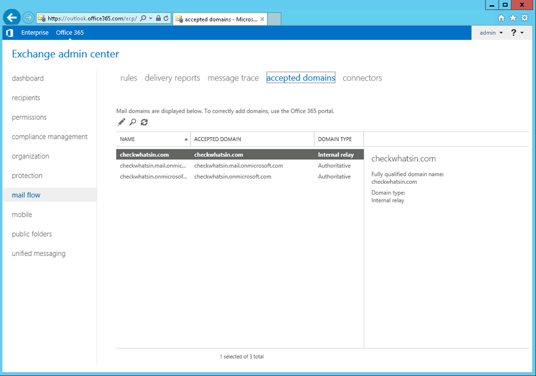The width and height of the screenshot is (536, 376).
Task: Open protection in the left navigation
Action: [27, 176]
